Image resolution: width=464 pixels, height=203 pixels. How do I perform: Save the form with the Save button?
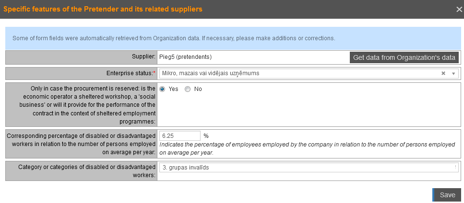click(447, 195)
